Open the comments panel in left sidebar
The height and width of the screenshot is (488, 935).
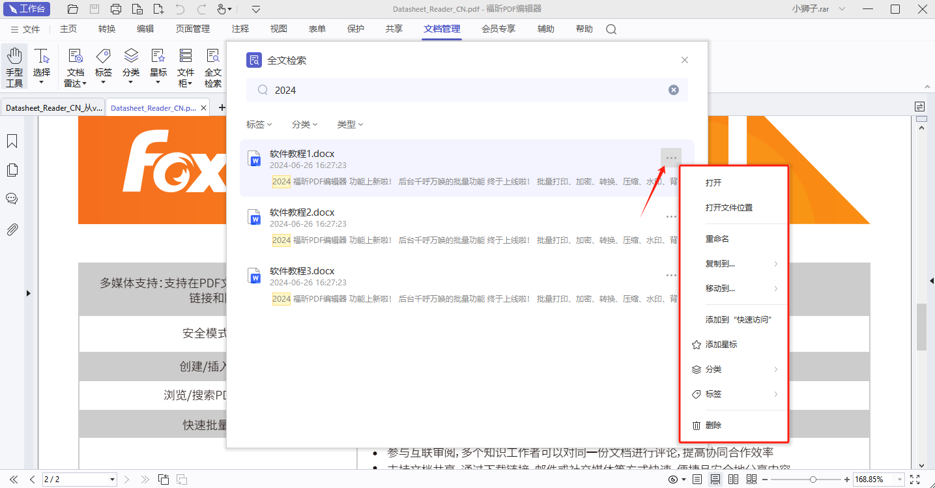12,199
